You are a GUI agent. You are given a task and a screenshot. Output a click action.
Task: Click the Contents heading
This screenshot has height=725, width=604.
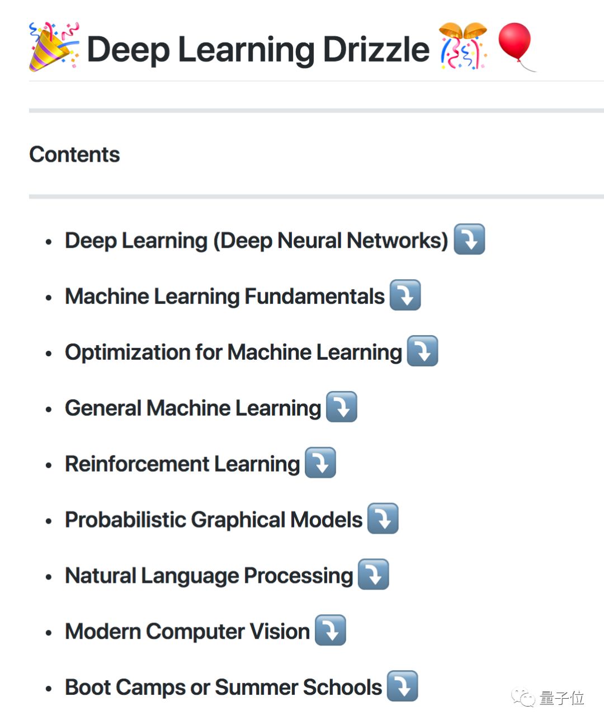click(74, 154)
